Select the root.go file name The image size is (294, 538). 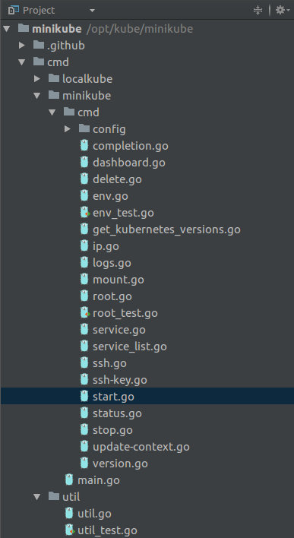click(112, 297)
